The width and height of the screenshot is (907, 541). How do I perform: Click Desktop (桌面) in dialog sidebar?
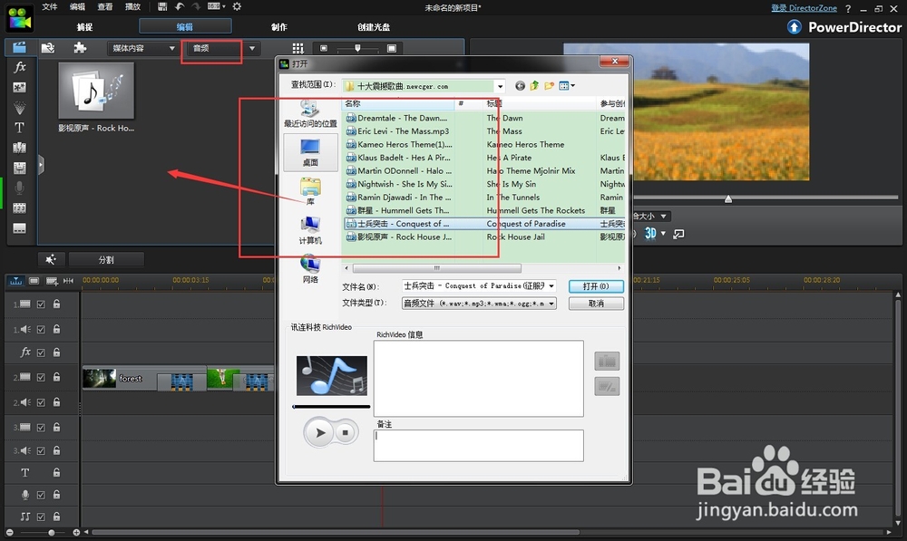tap(310, 152)
